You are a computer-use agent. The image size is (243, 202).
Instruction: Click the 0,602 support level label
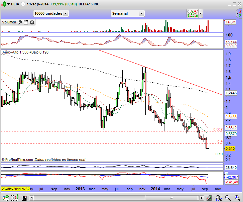point(218,129)
